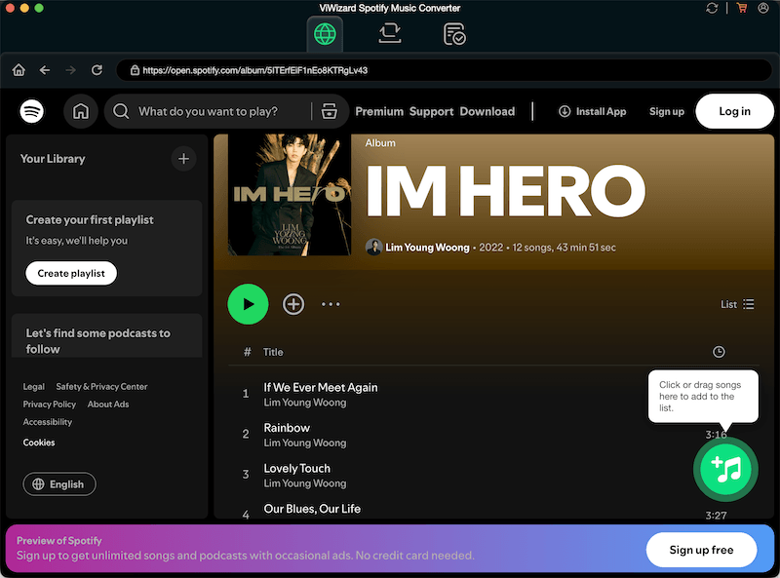Open Safety & Privacy Center link
This screenshot has height=578, width=780.
click(101, 387)
